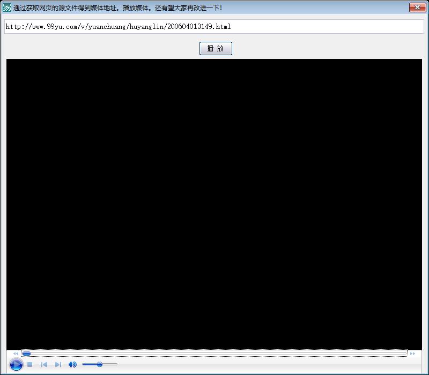Click the black video display area
429x375 pixels.
214,204
